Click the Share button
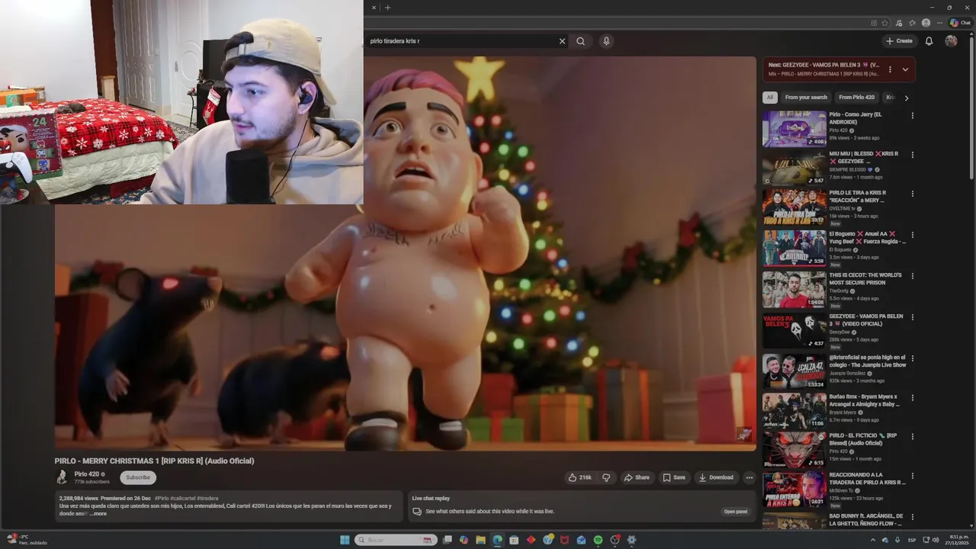 (x=637, y=477)
